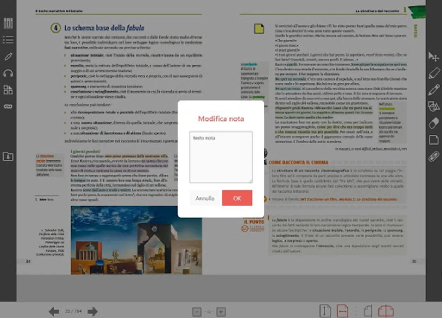This screenshot has width=442, height=318.
Task: Click the page counter 35 / 784
Action: pos(73,311)
